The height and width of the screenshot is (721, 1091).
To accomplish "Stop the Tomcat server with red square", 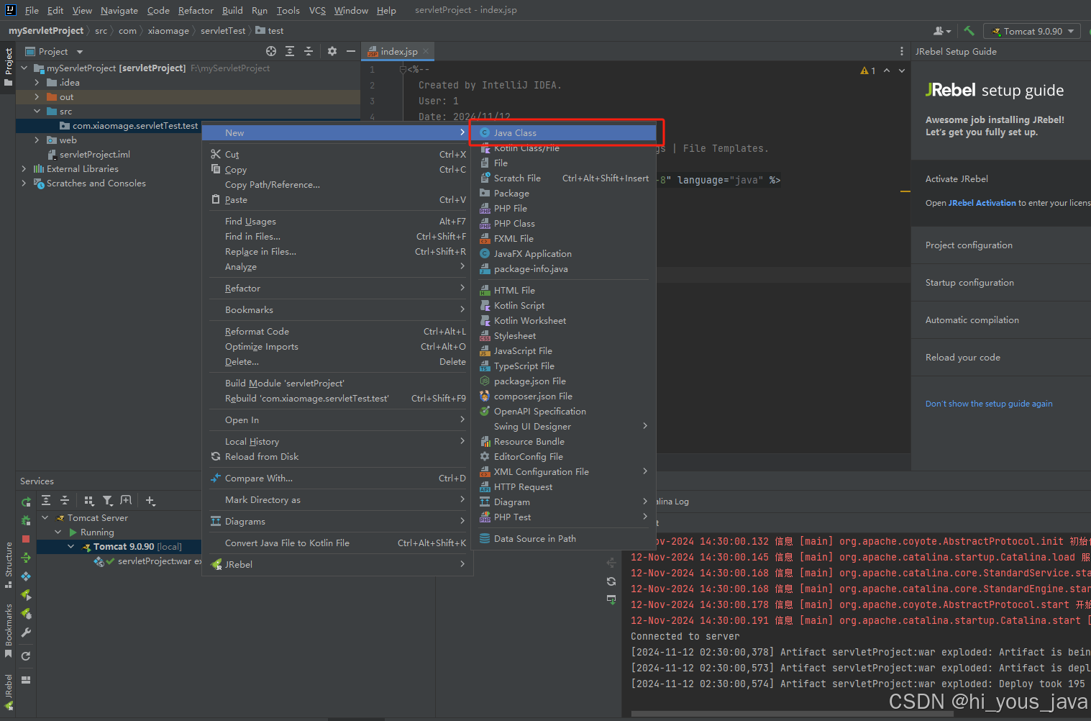I will tap(26, 539).
